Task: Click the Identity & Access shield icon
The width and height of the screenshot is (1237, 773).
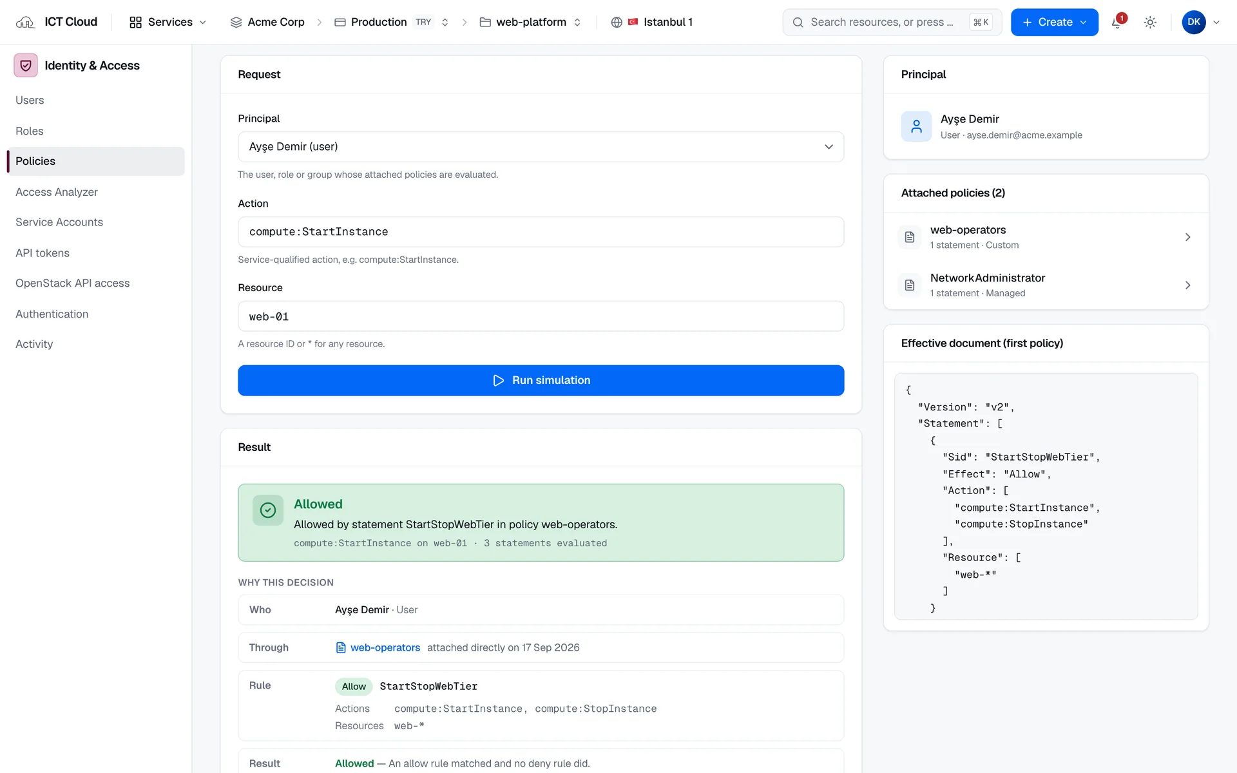Action: click(x=26, y=66)
